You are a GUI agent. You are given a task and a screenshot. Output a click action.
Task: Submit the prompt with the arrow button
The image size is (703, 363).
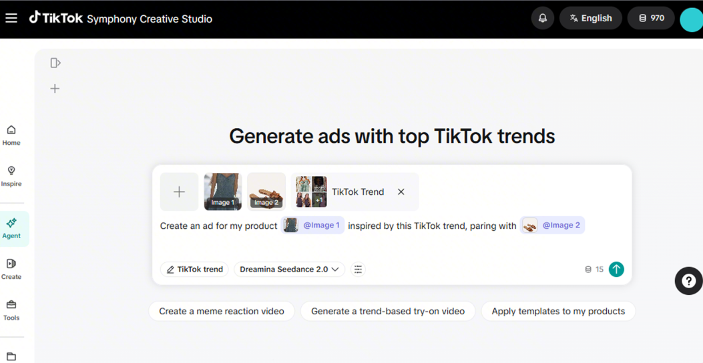pos(616,270)
